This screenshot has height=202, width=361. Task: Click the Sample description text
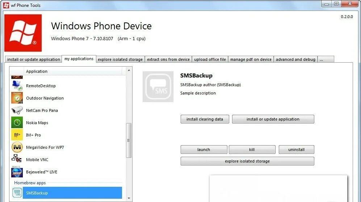pyautogui.click(x=198, y=93)
